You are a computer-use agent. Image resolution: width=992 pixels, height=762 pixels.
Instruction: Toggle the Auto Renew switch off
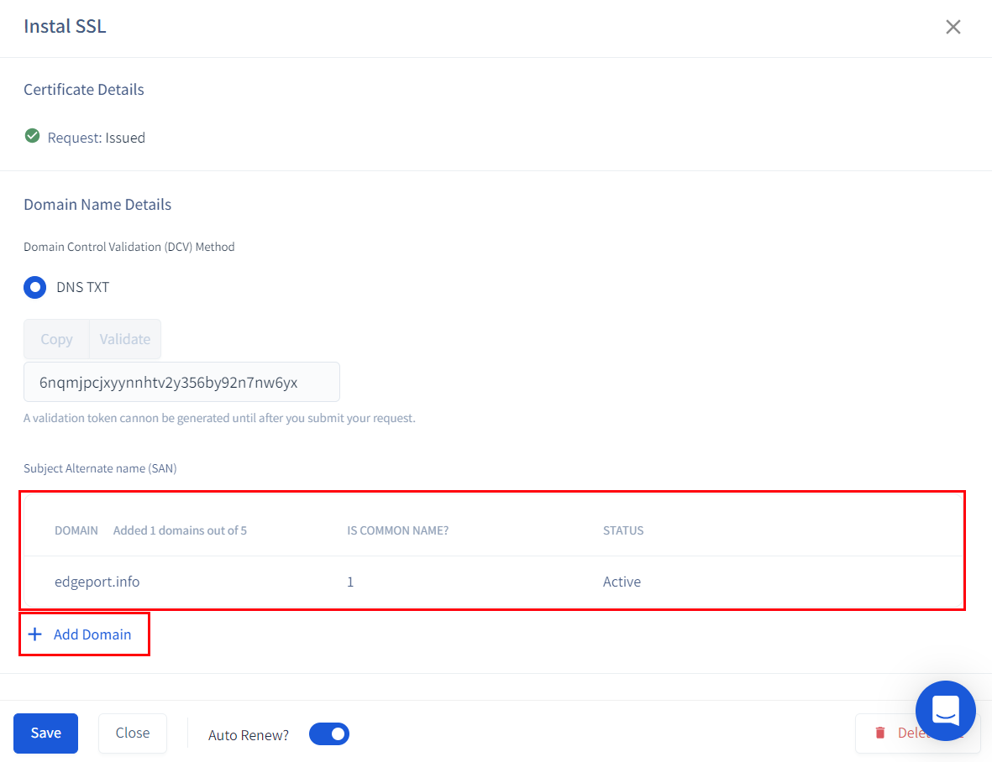pyautogui.click(x=328, y=734)
